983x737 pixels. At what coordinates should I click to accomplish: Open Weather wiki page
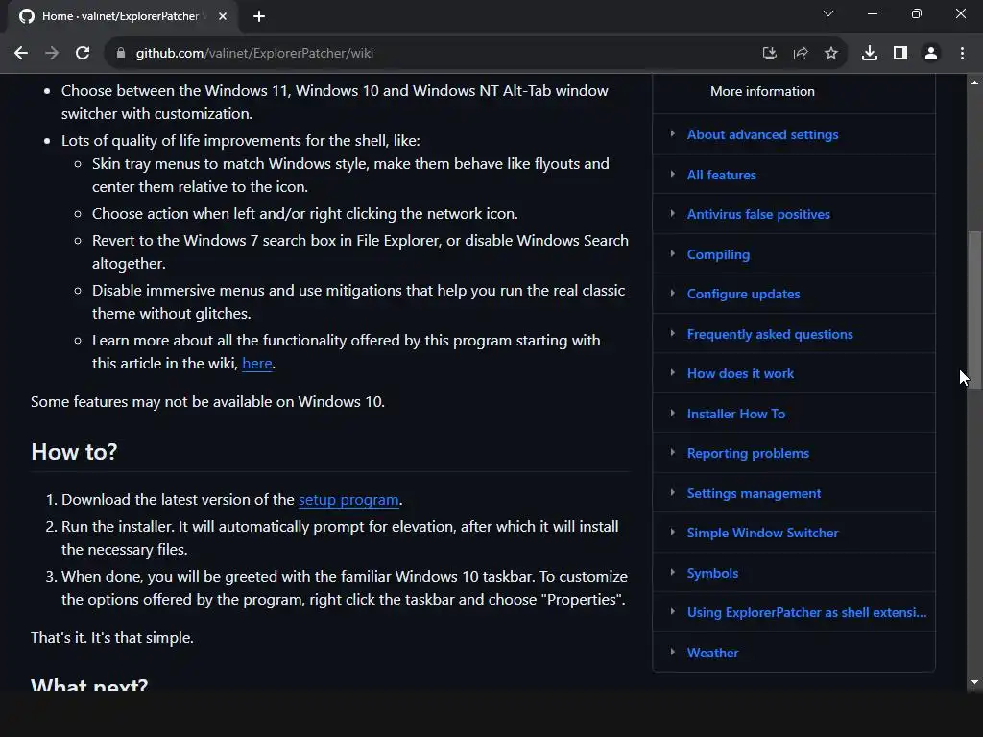point(713,653)
